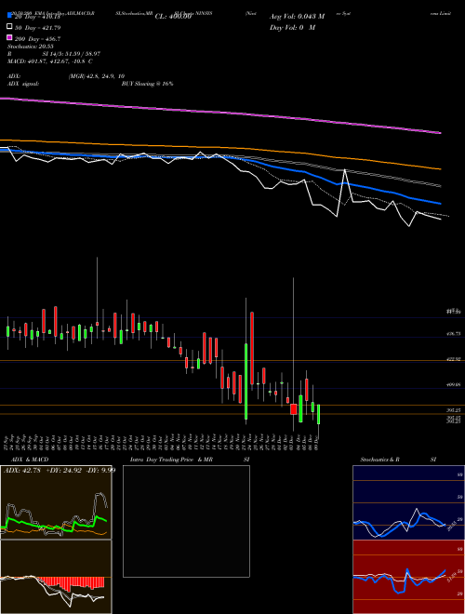Image resolution: width=465 pixels, height=614 pixels.
Task: Click the last green candlestick on 09 Dec
Action: coord(319,414)
